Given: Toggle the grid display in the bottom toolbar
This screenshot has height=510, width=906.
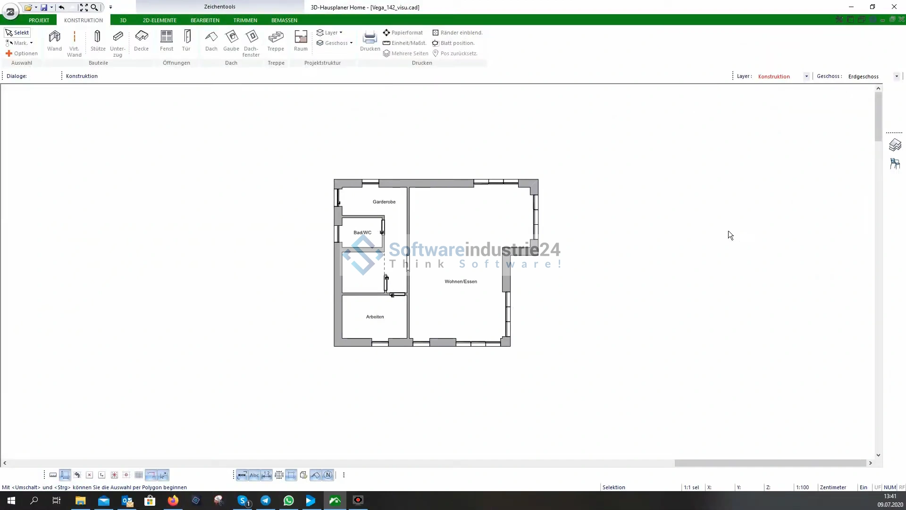Looking at the screenshot, I should tap(139, 475).
